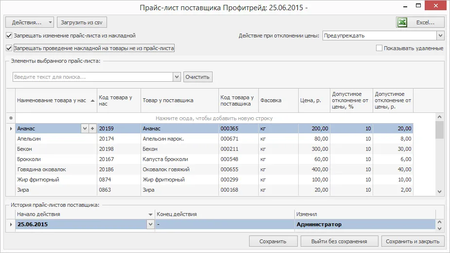The image size is (450, 253).
Task: Open the Действия dropdown menu
Action: coord(30,22)
